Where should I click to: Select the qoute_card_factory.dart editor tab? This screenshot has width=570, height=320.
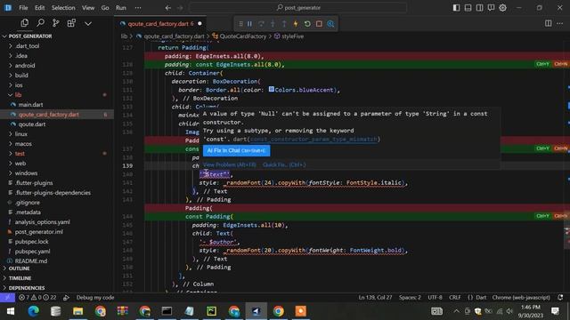point(161,24)
